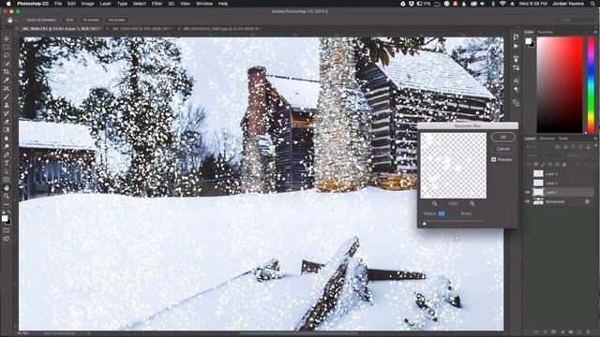This screenshot has height=337, width=600.
Task: Switch to the Paths tab
Action: click(x=563, y=139)
